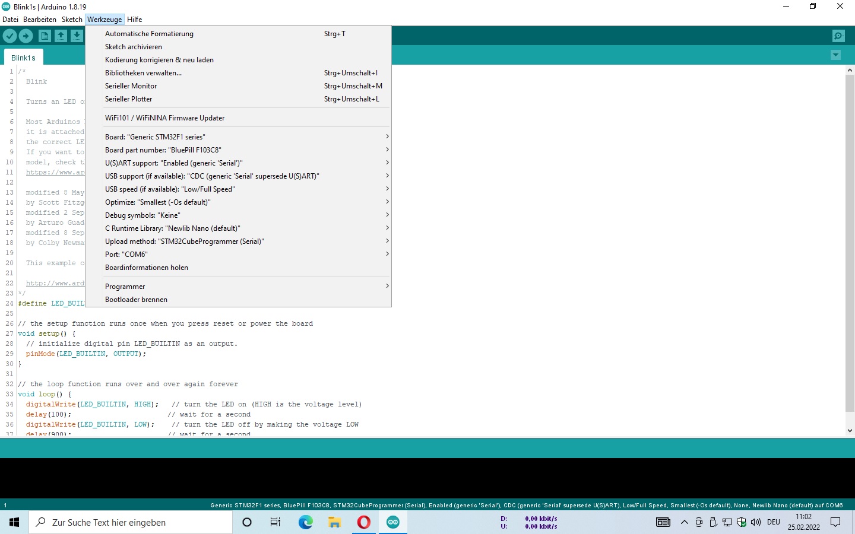Open the notification center icon

point(835,522)
